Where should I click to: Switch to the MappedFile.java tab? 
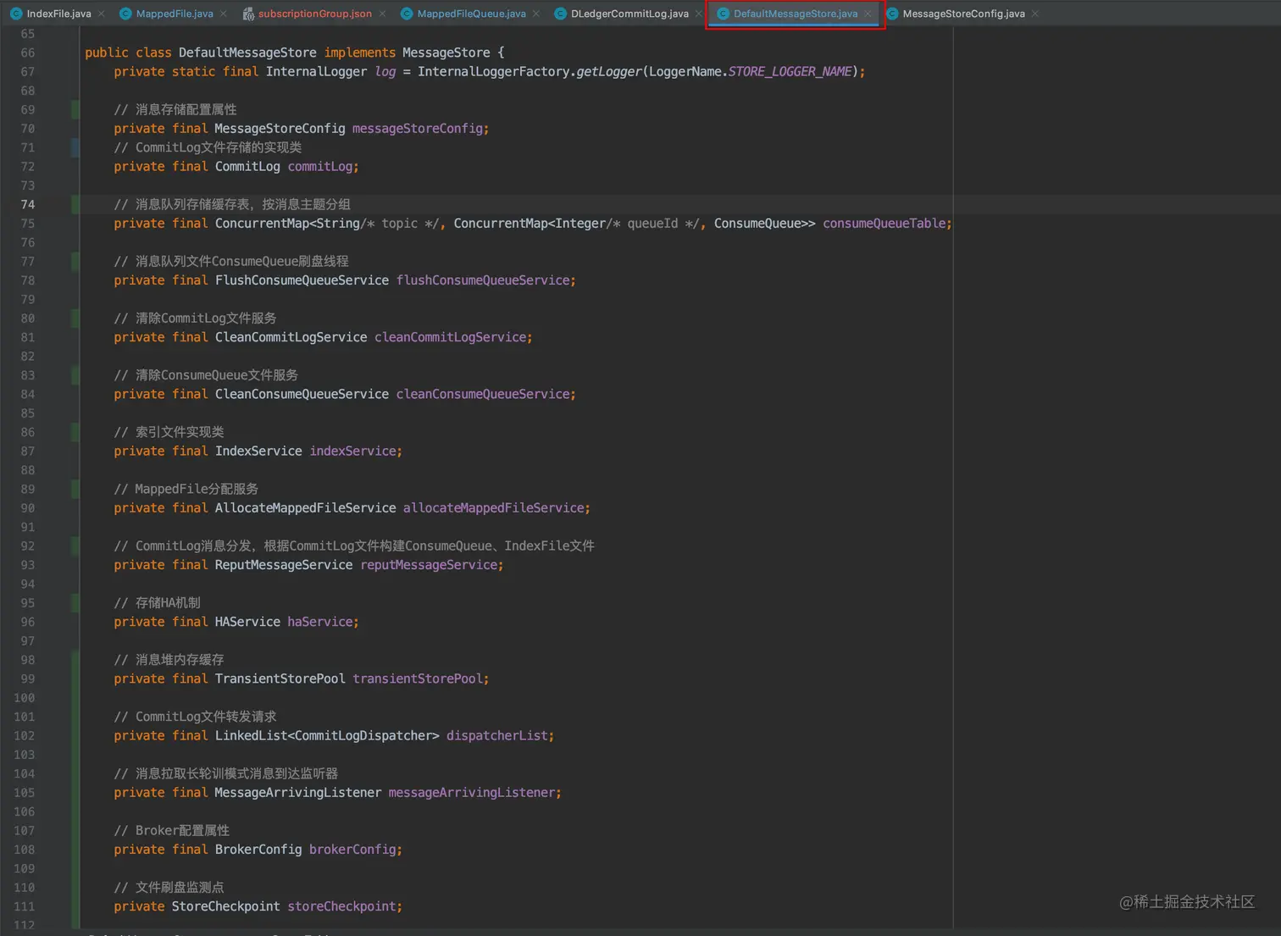174,14
